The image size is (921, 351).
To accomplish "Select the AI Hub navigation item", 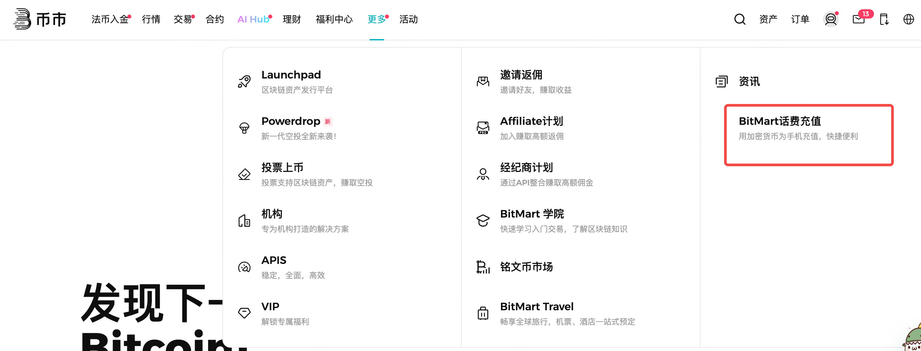I will point(253,20).
